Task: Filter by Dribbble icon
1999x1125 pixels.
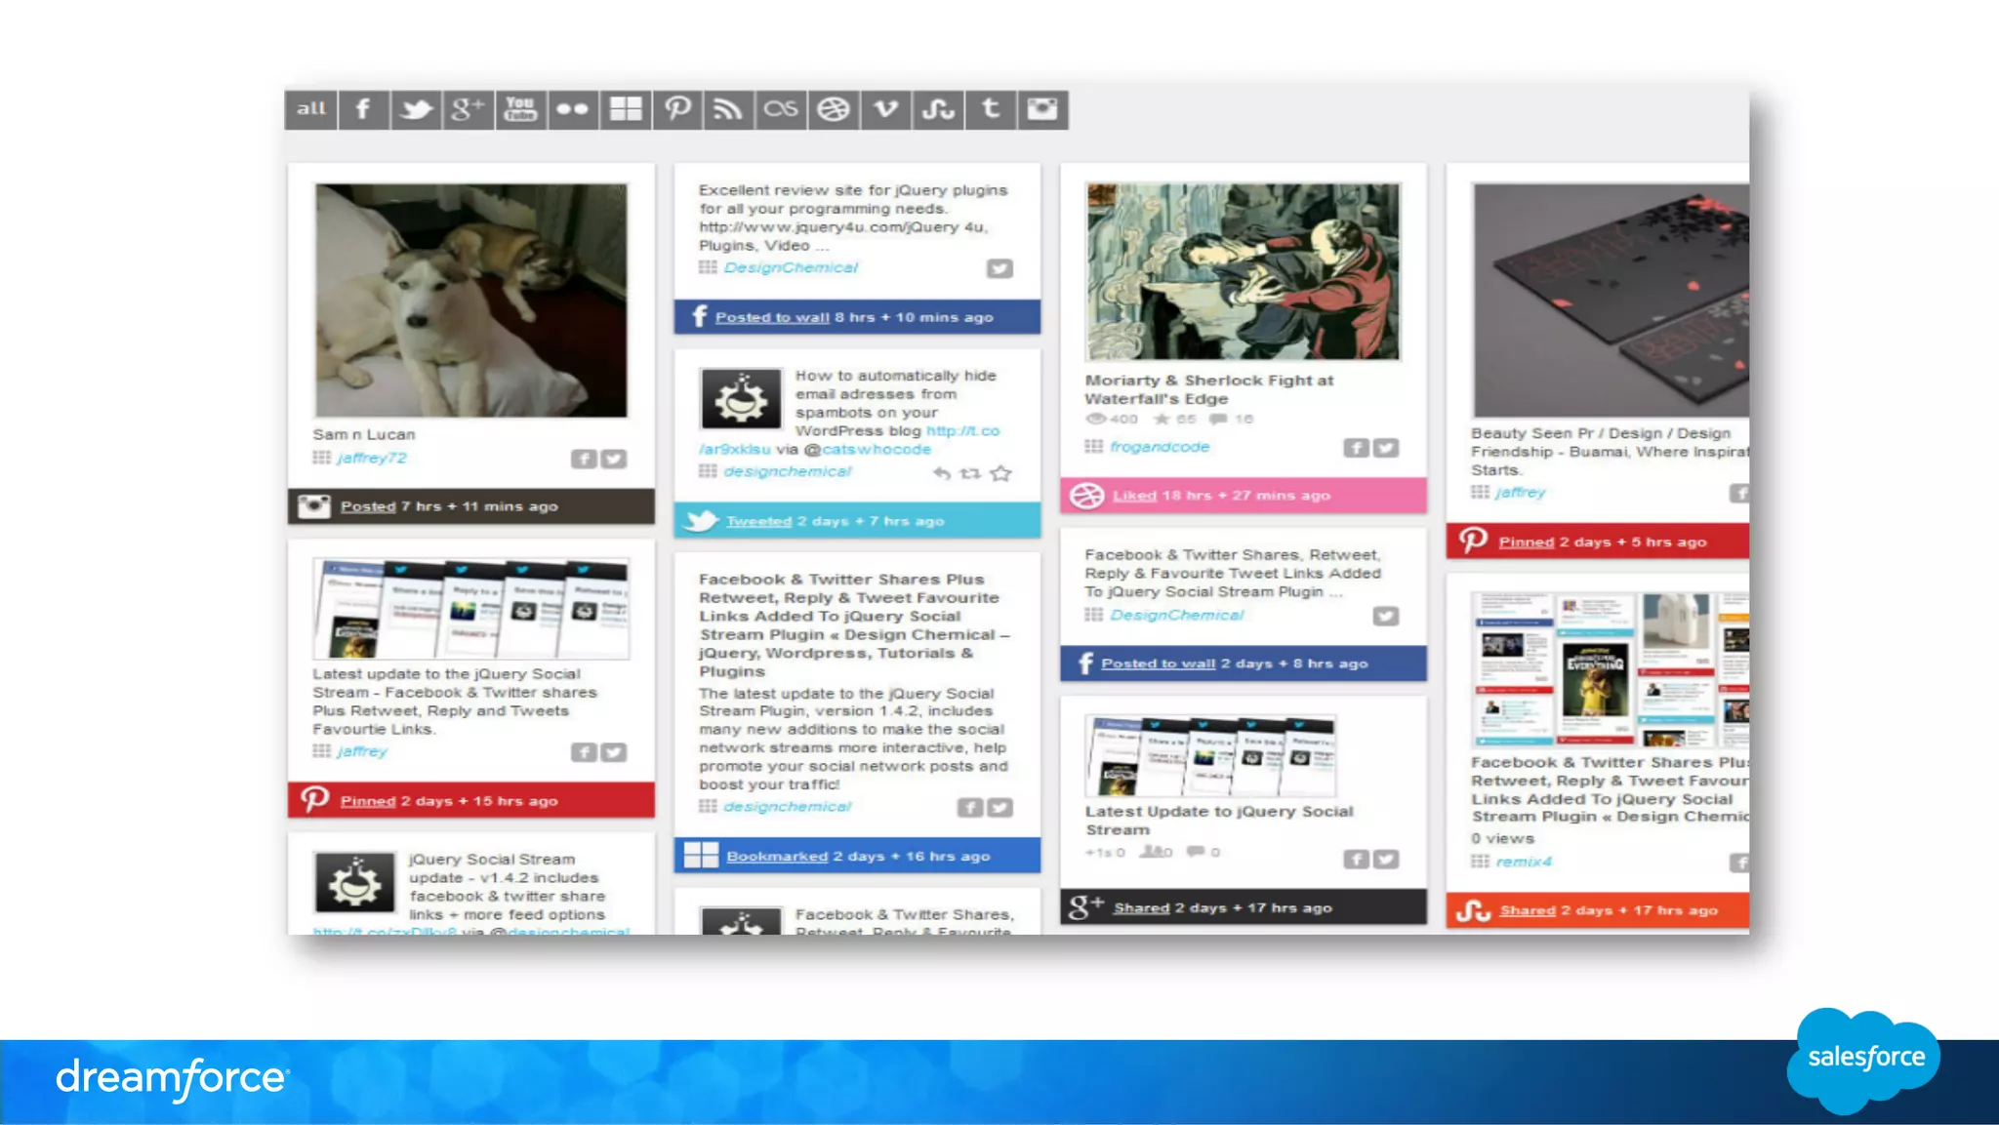Action: tap(833, 109)
